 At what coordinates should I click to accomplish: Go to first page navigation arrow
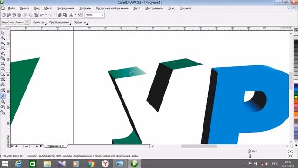(x=13, y=146)
